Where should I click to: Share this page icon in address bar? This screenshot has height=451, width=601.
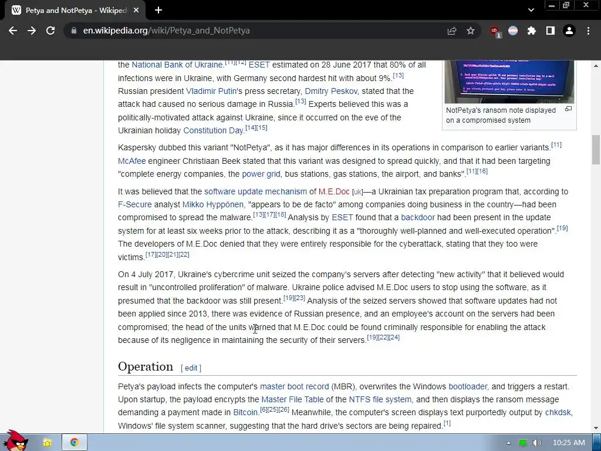coord(452,31)
